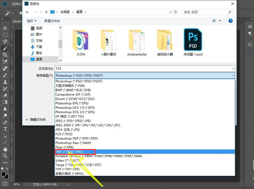Change the file view layout icon

click(x=214, y=21)
